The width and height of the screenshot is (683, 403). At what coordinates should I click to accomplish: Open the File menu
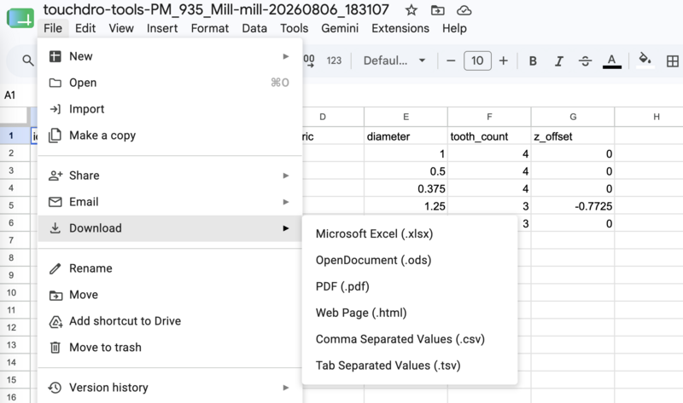pyautogui.click(x=53, y=28)
